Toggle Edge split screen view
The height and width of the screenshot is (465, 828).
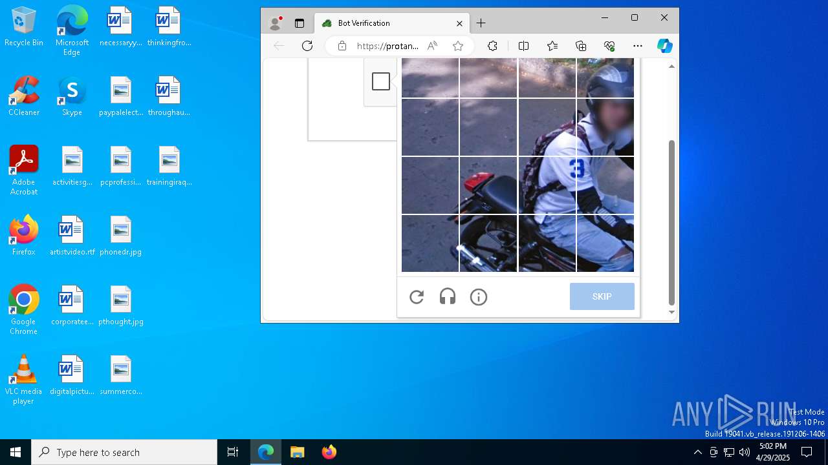click(x=524, y=46)
